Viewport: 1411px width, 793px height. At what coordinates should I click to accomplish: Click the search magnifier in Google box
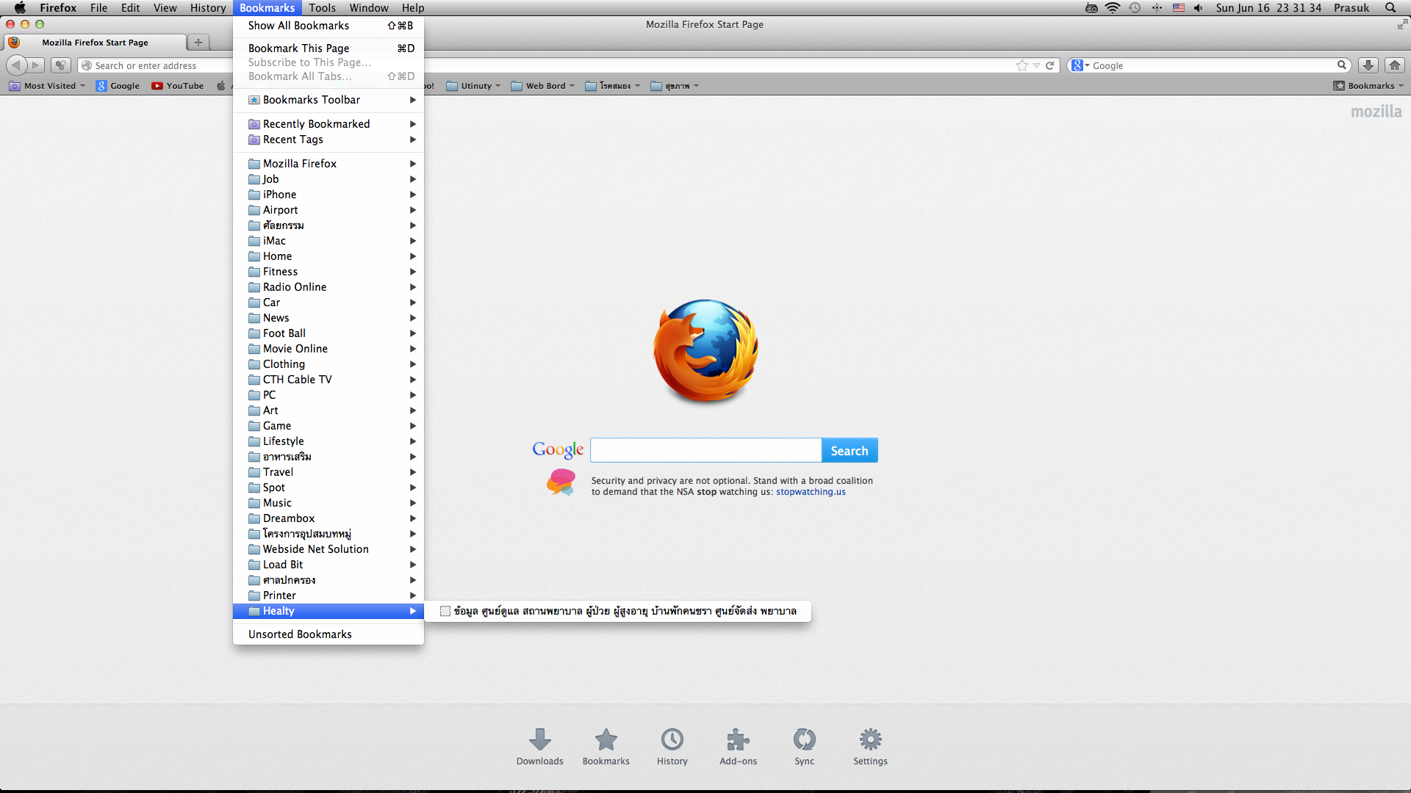click(x=1341, y=65)
